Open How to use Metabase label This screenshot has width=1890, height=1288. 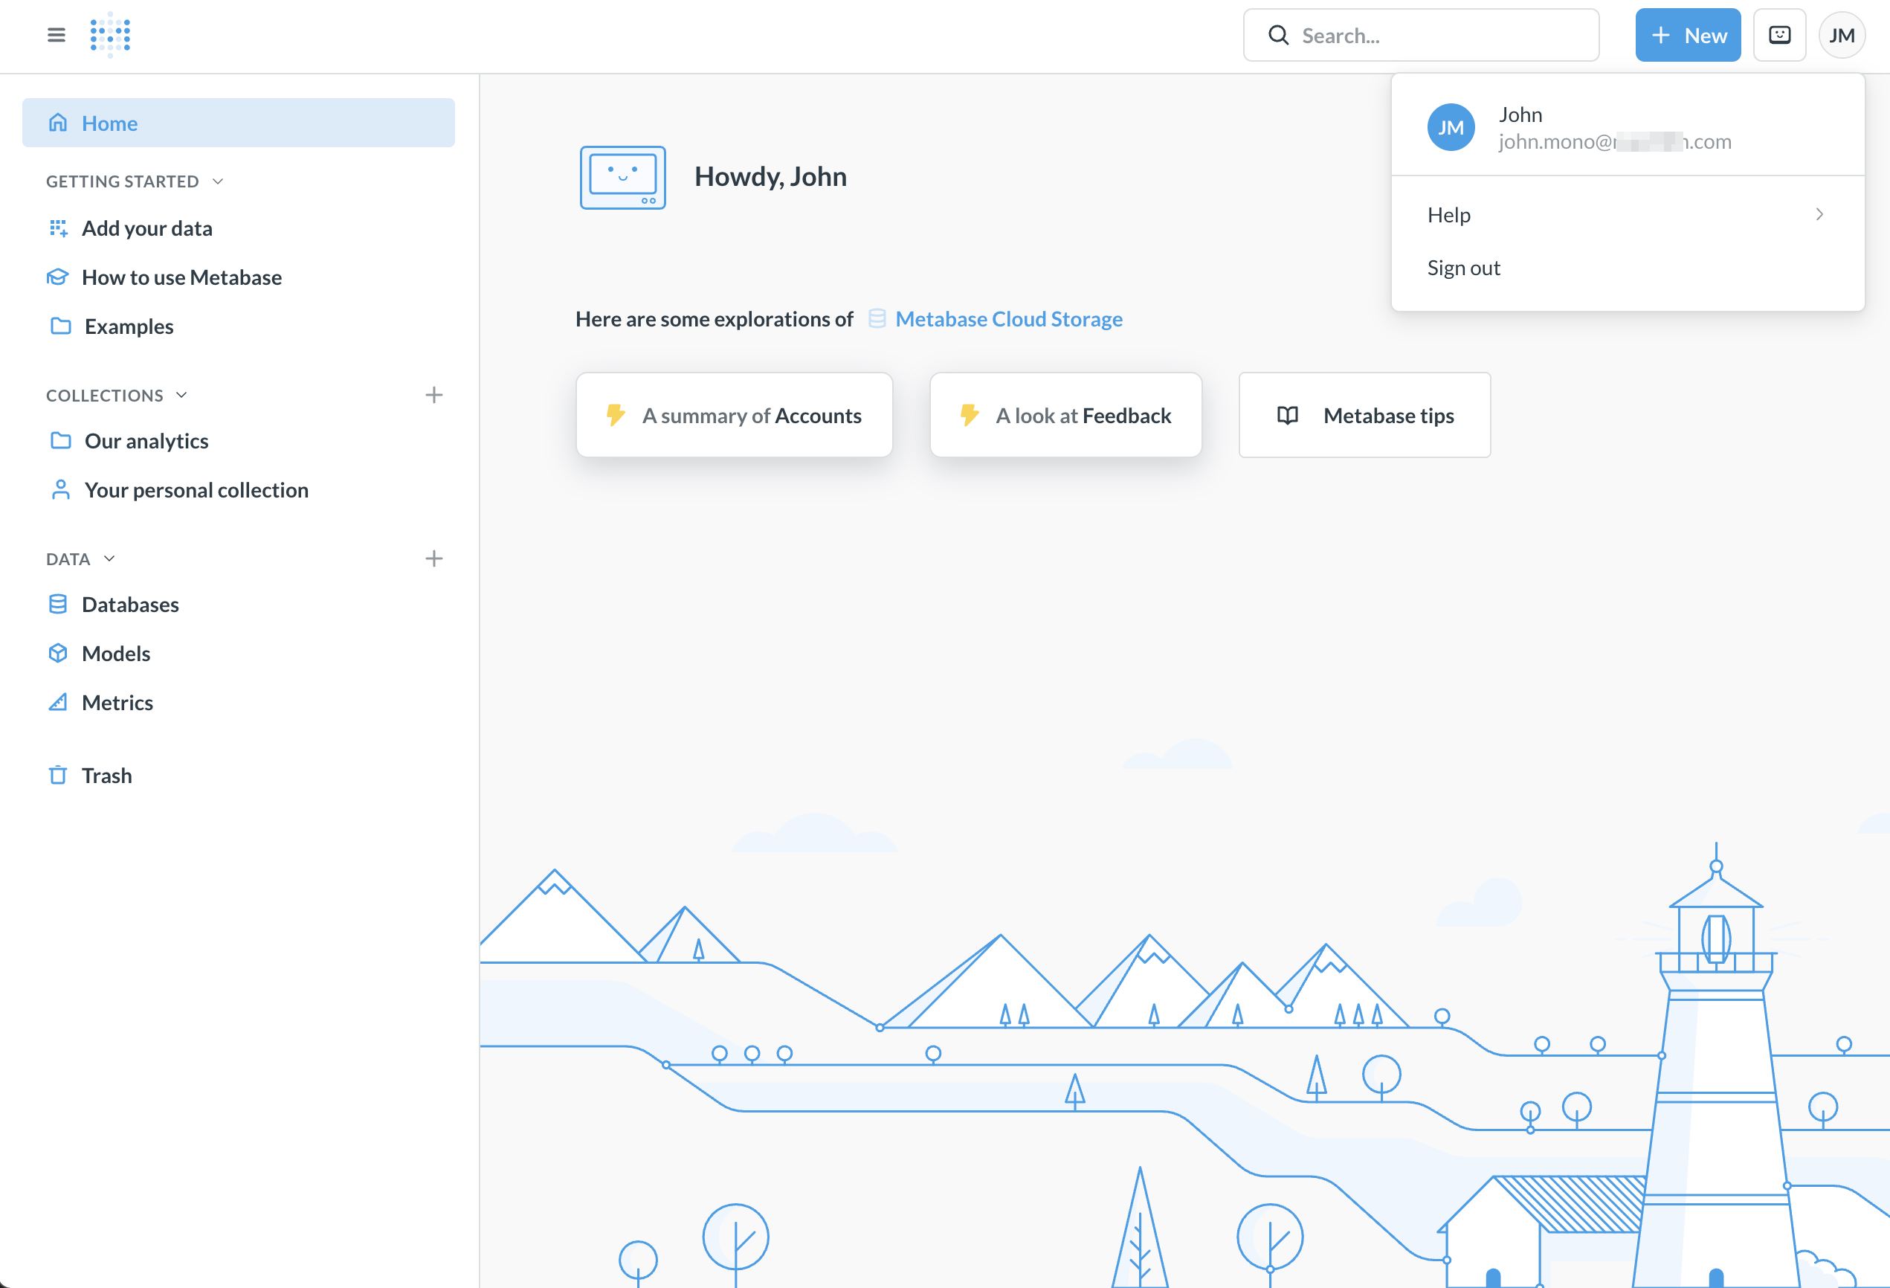pos(182,277)
